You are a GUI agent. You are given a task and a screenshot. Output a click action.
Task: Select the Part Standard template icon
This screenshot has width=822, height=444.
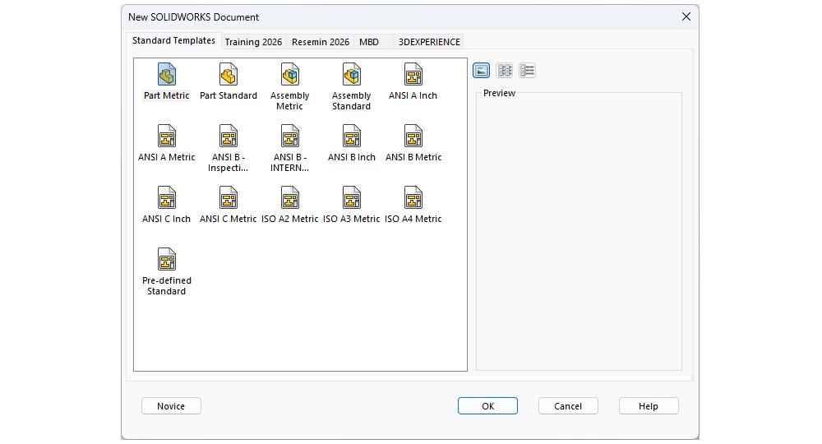(x=229, y=75)
